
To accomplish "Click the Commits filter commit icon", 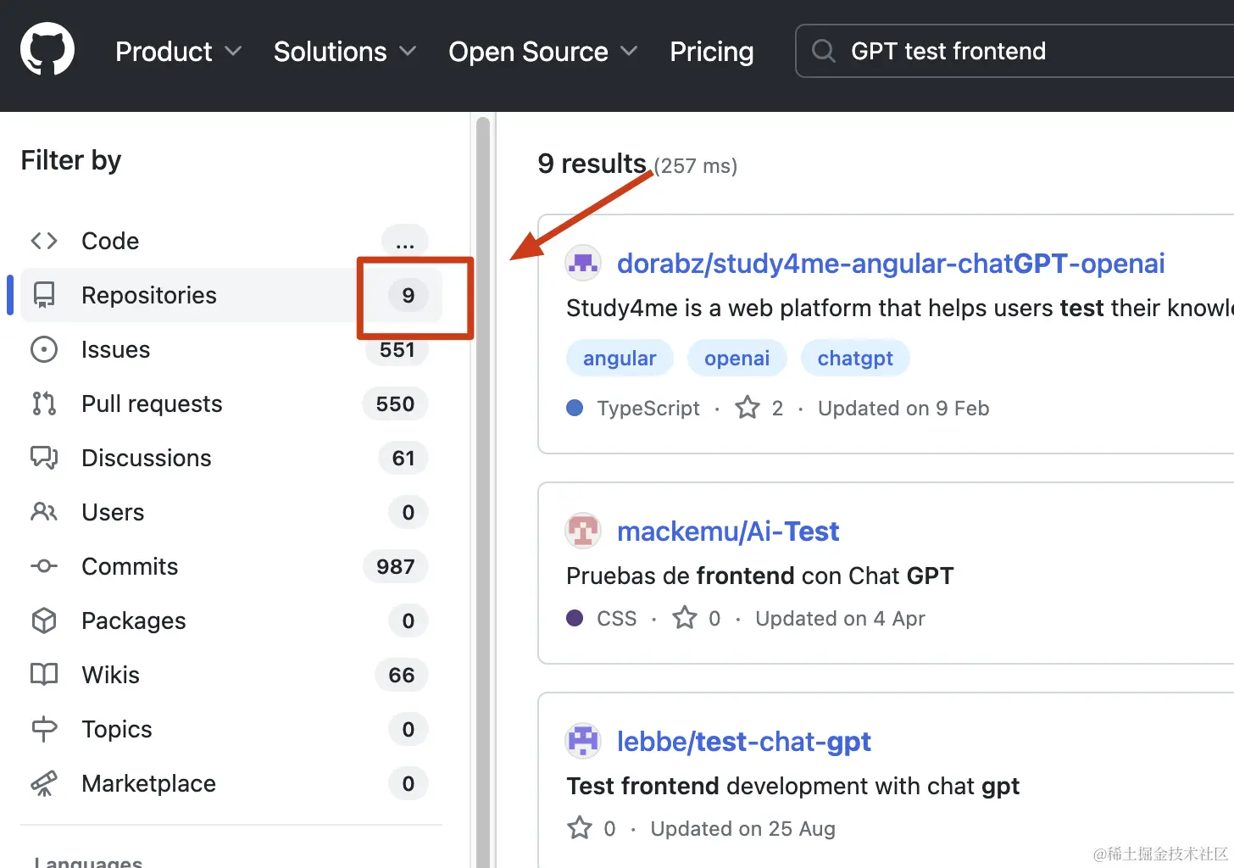I will 44,566.
